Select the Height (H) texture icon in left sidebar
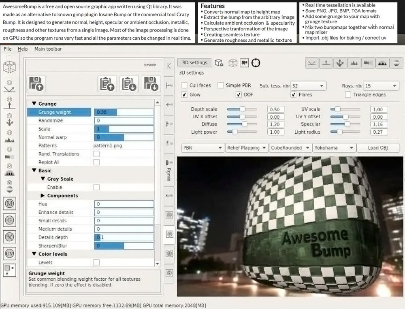This screenshot has height=309, width=405. click(x=9, y=136)
